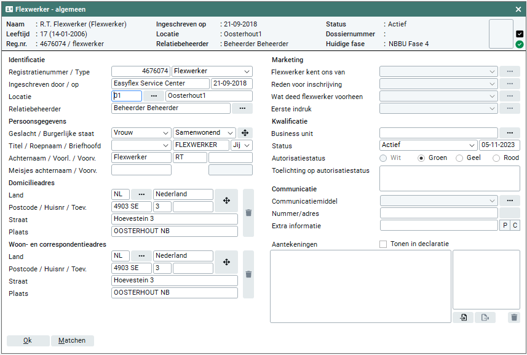The width and height of the screenshot is (527, 355).
Task: Click the green checkmark status icon
Action: [x=520, y=44]
